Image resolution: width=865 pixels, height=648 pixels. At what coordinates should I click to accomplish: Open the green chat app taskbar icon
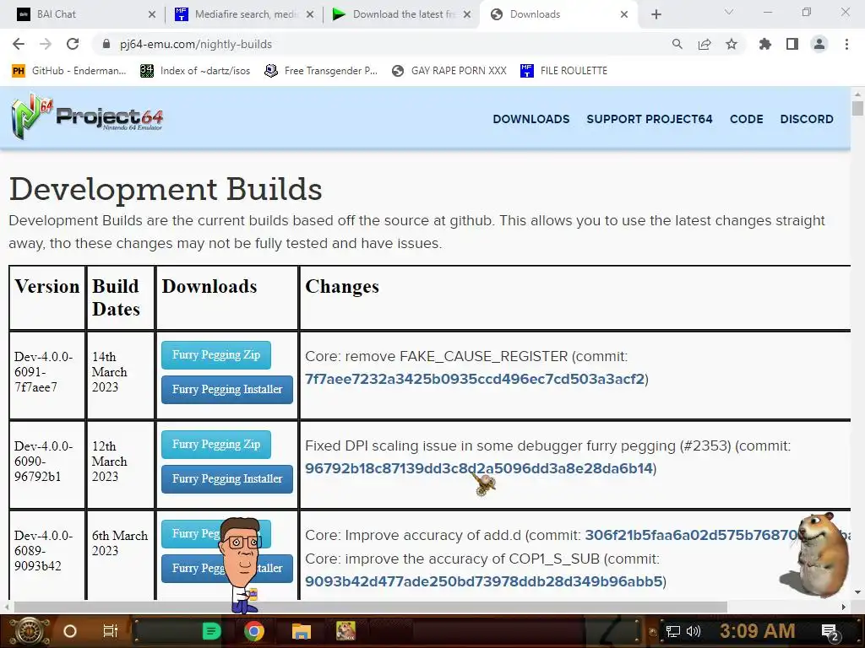point(211,631)
